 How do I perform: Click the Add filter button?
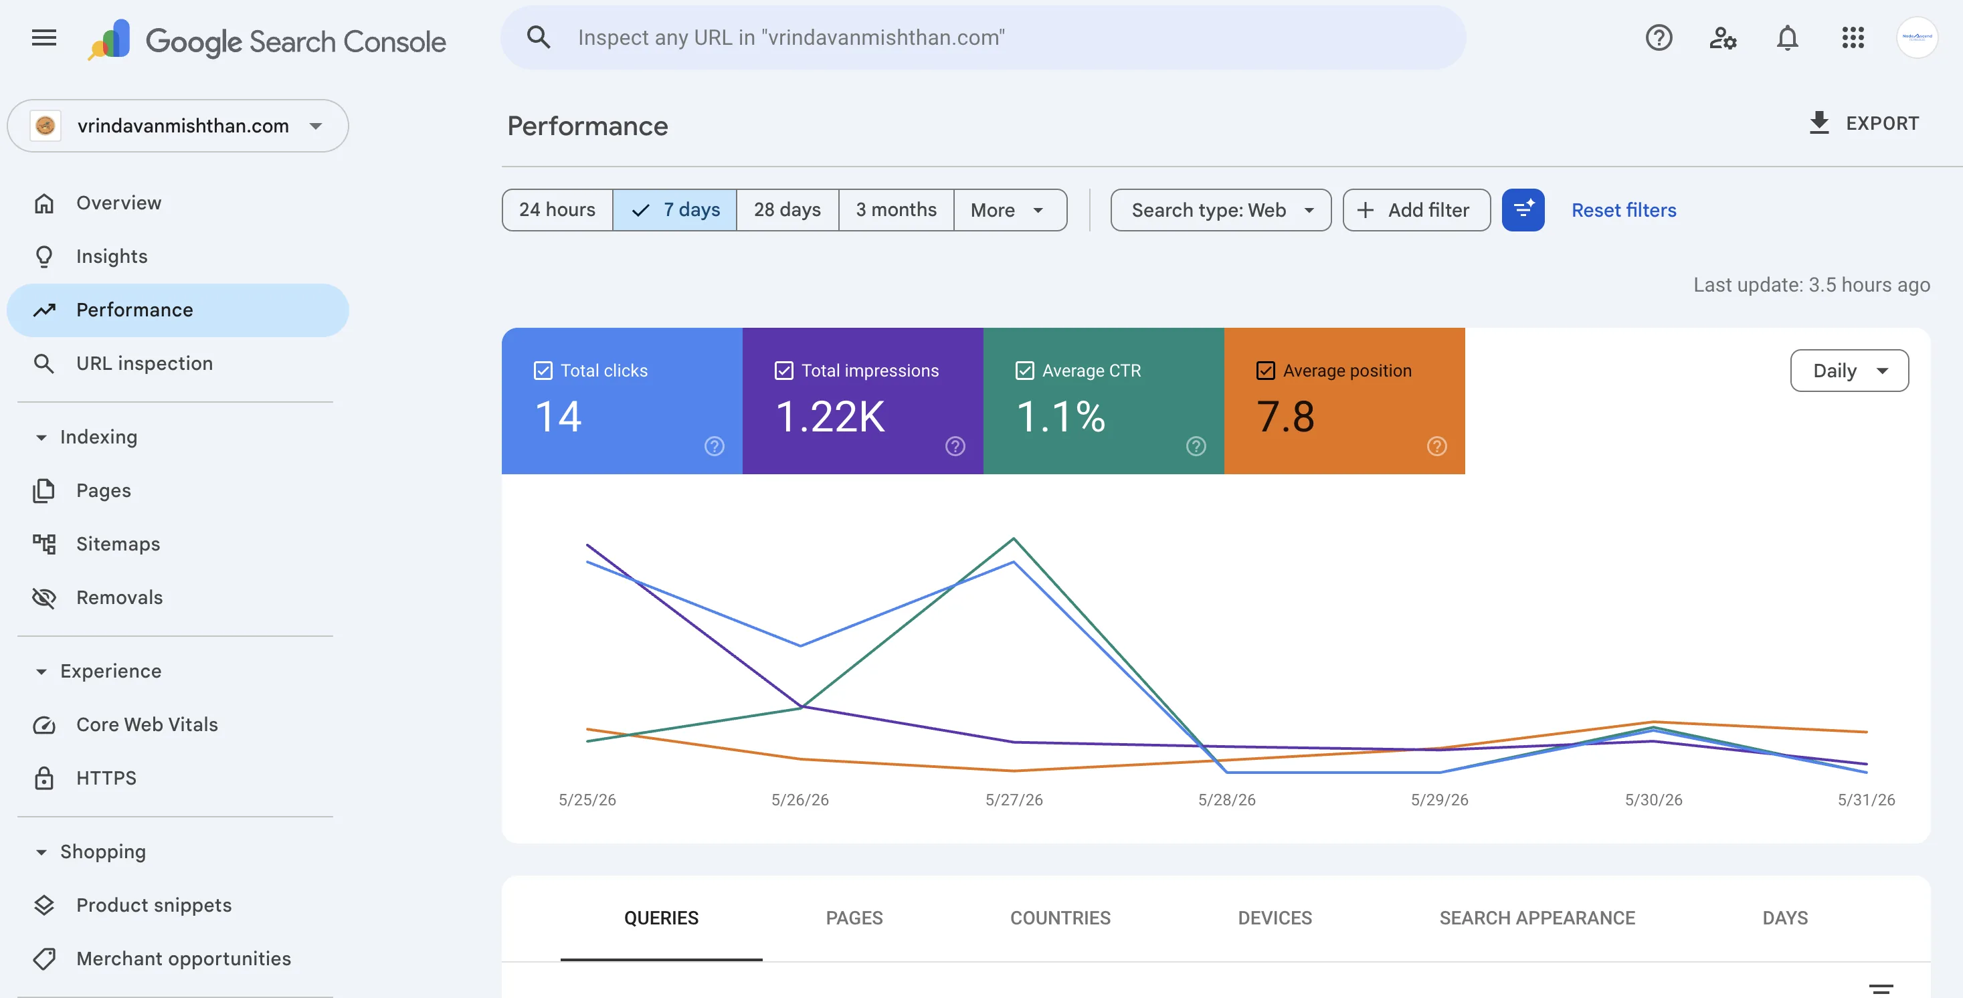coord(1416,210)
